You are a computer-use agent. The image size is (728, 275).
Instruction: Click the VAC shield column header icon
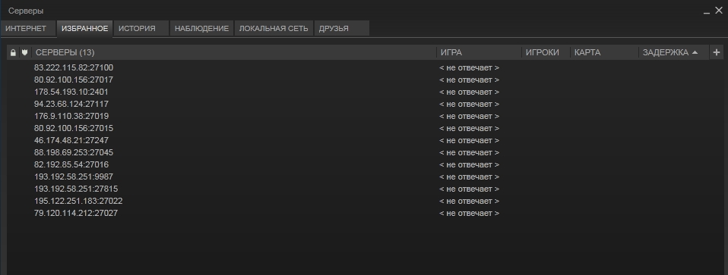tap(24, 52)
